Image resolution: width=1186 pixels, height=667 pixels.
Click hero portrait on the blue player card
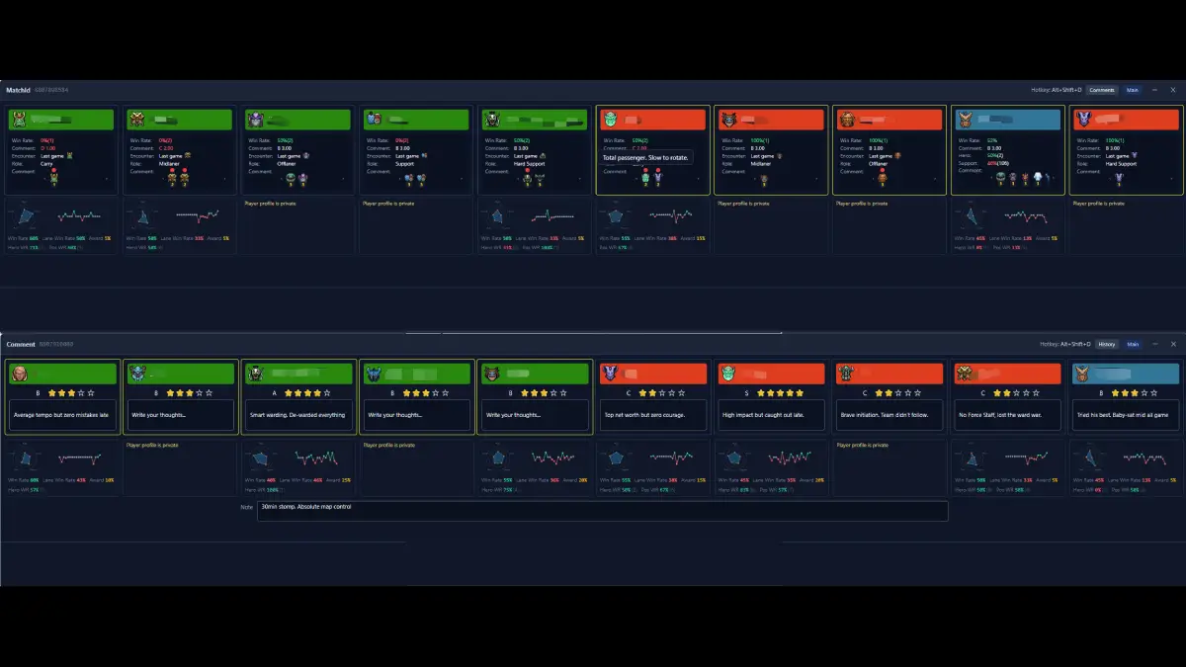[966, 120]
